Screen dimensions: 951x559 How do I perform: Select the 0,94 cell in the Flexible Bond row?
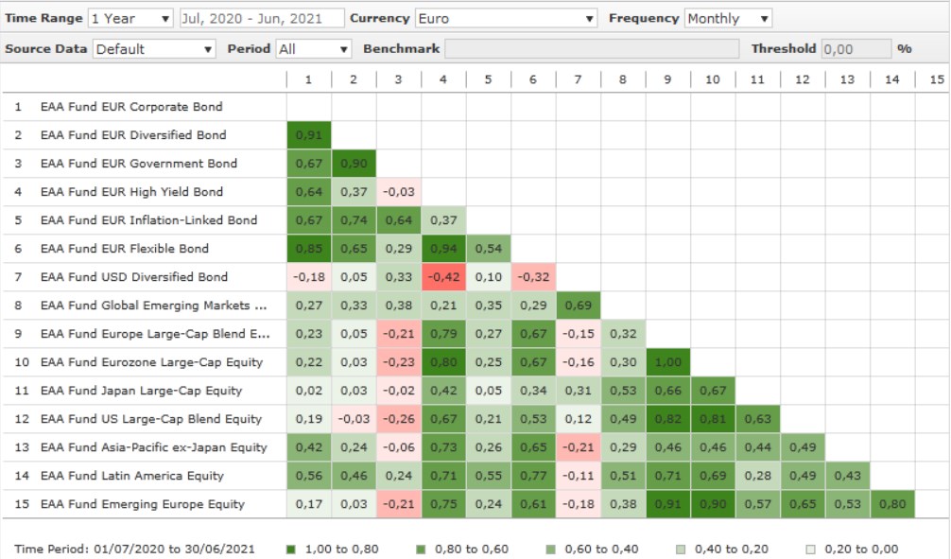[443, 249]
